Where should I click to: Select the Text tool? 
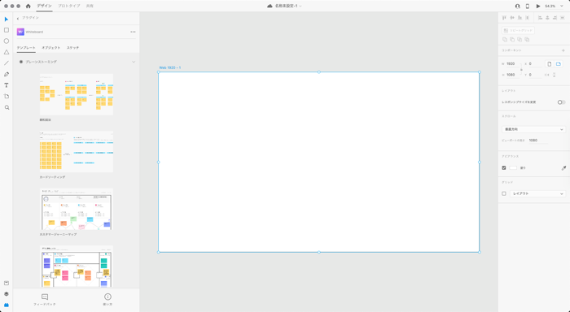click(7, 85)
